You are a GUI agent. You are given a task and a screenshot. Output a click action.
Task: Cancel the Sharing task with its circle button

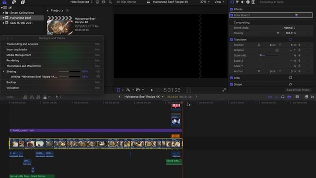coord(98,71)
